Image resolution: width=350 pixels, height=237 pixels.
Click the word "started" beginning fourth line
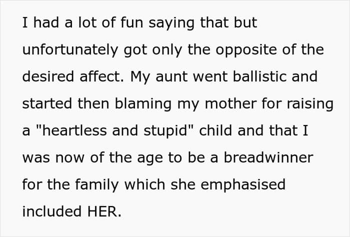tap(47, 104)
